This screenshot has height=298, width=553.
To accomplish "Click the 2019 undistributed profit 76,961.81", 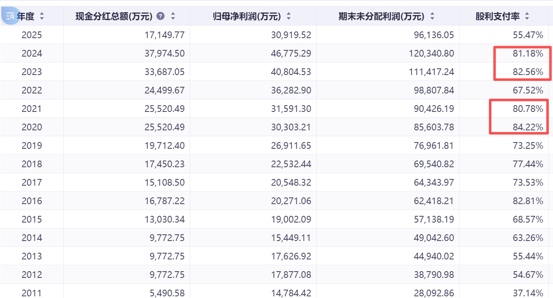I will [433, 145].
